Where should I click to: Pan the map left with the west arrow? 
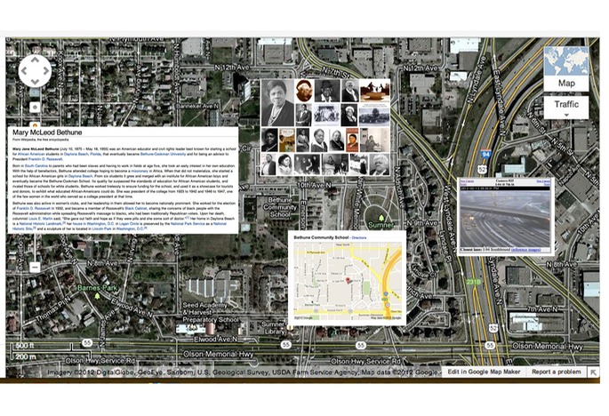coord(24,71)
